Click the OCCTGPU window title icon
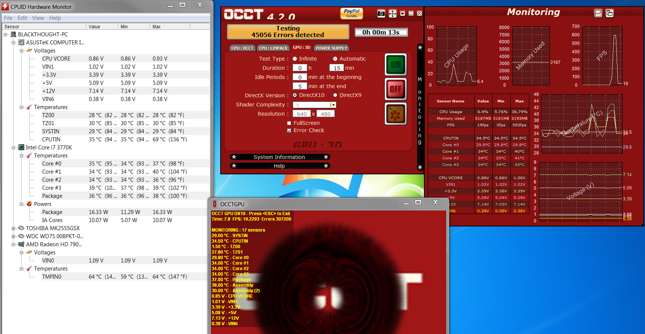Image resolution: width=645 pixels, height=334 pixels. (215, 204)
